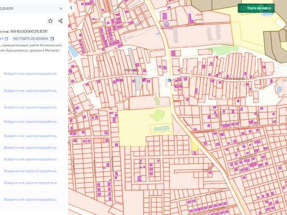Select the large yellow parcel in map center
Viewport: 287px width, 215px height.
[132, 128]
